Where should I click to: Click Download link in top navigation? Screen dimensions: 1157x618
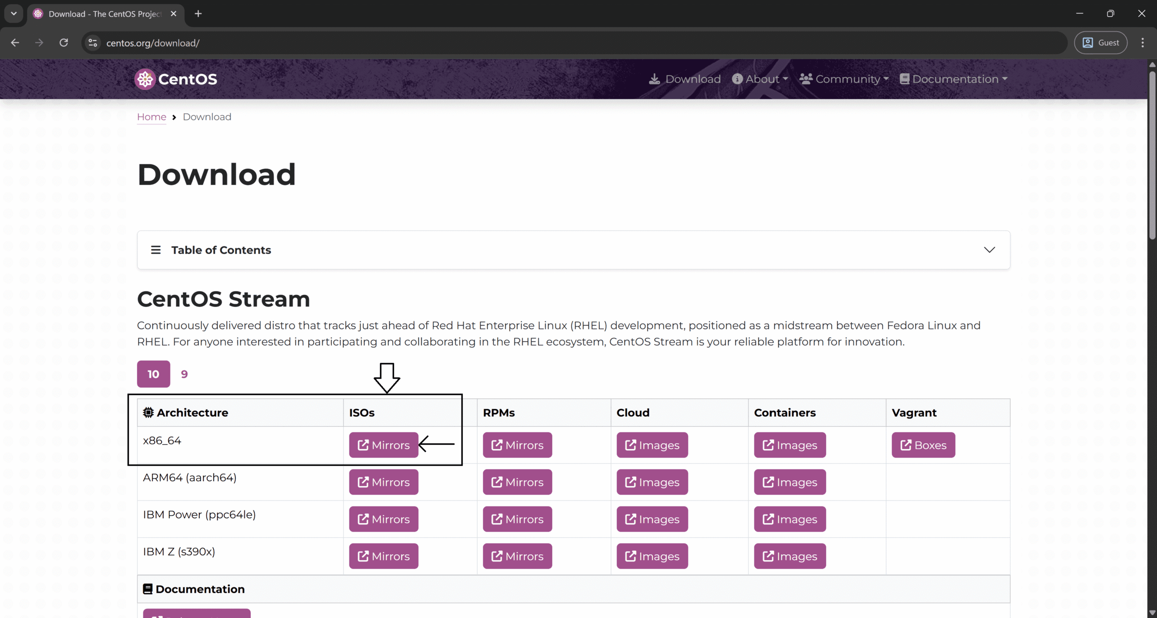pos(685,79)
